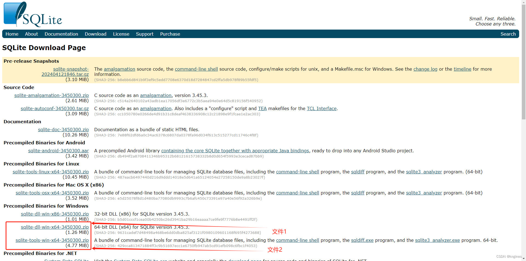
Task: Open sqldiff link in Linux row
Action: (358, 172)
